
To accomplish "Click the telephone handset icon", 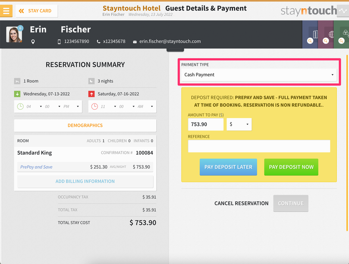I will point(98,42).
